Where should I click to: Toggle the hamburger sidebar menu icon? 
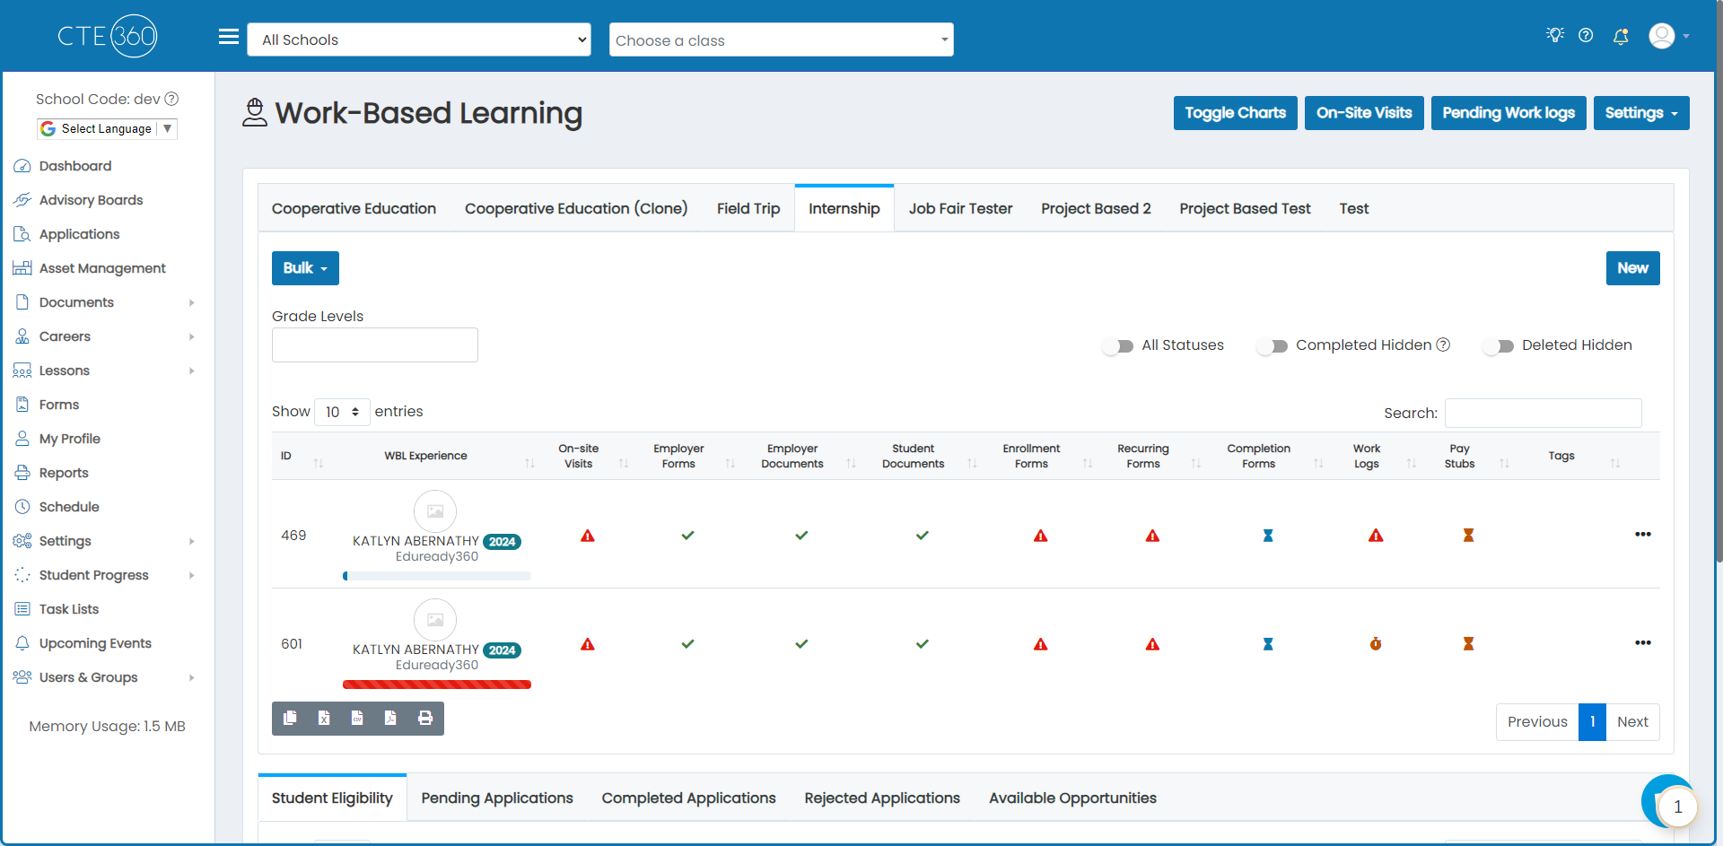pyautogui.click(x=229, y=37)
